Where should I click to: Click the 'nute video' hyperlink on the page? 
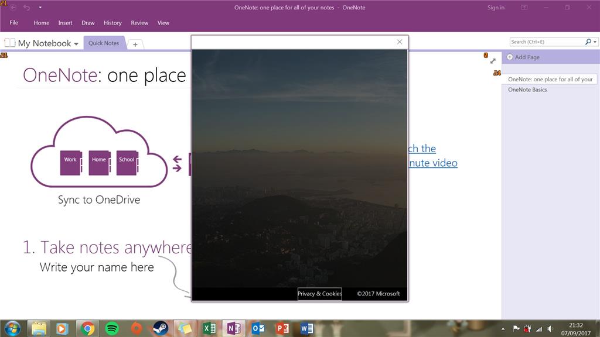pos(433,163)
